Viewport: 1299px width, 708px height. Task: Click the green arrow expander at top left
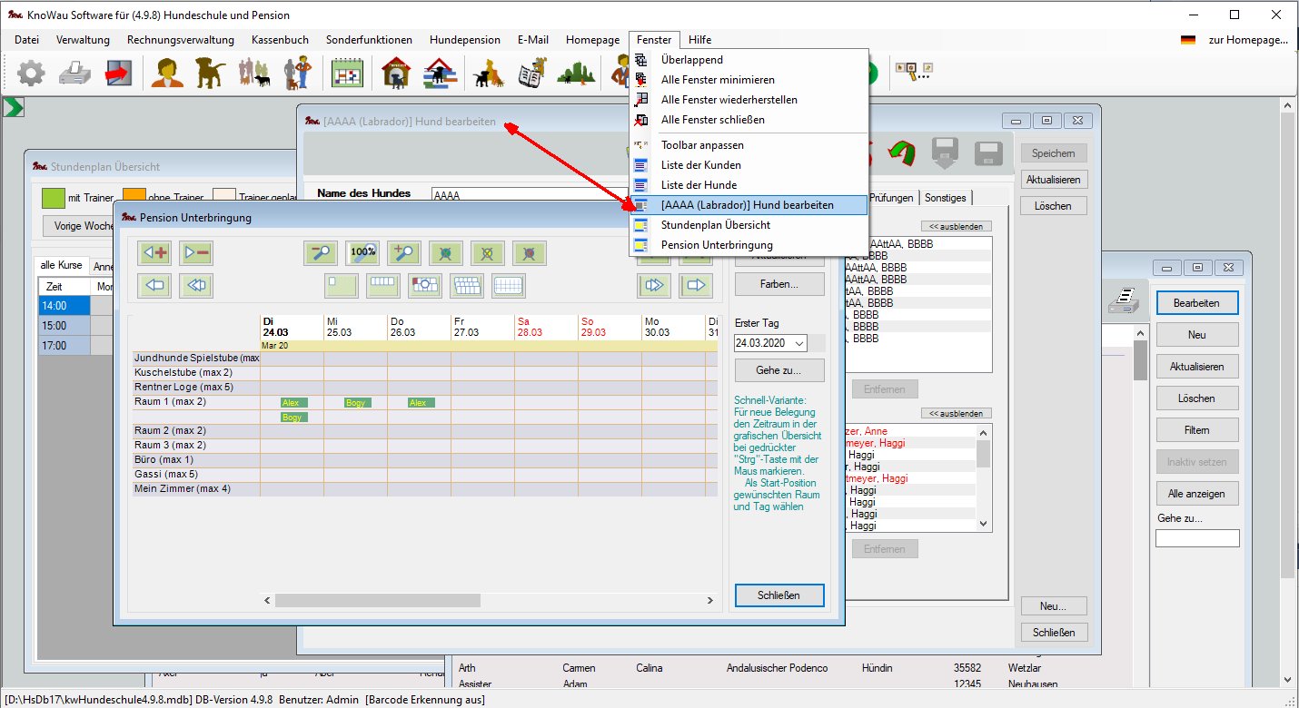(x=14, y=107)
